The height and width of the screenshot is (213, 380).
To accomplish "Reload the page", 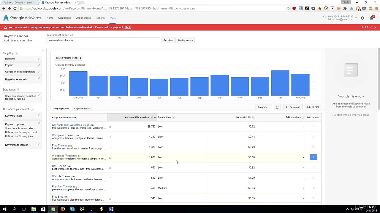I will tap(15, 8).
